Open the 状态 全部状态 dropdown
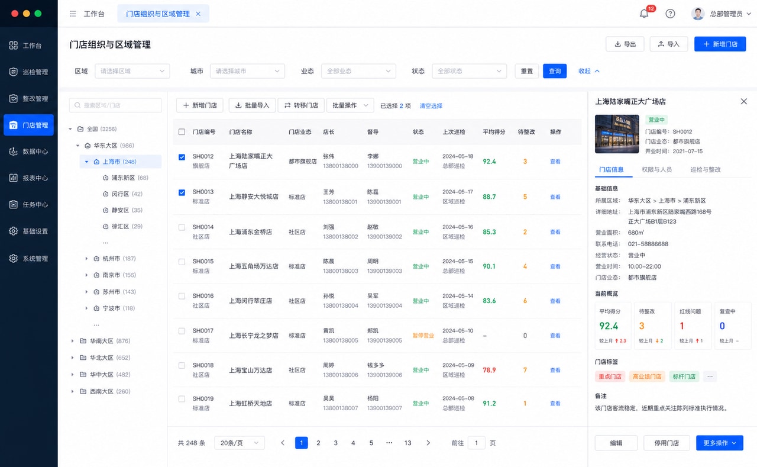The height and width of the screenshot is (467, 757). pos(470,71)
